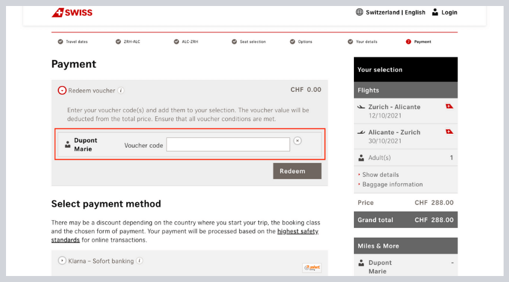This screenshot has height=282, width=509.
Task: Expand Klarna – Sofort banking payment option
Action: pyautogui.click(x=62, y=260)
